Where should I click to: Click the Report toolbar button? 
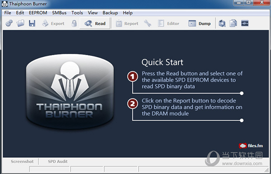tap(127, 24)
